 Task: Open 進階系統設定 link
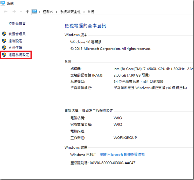(x=19, y=55)
